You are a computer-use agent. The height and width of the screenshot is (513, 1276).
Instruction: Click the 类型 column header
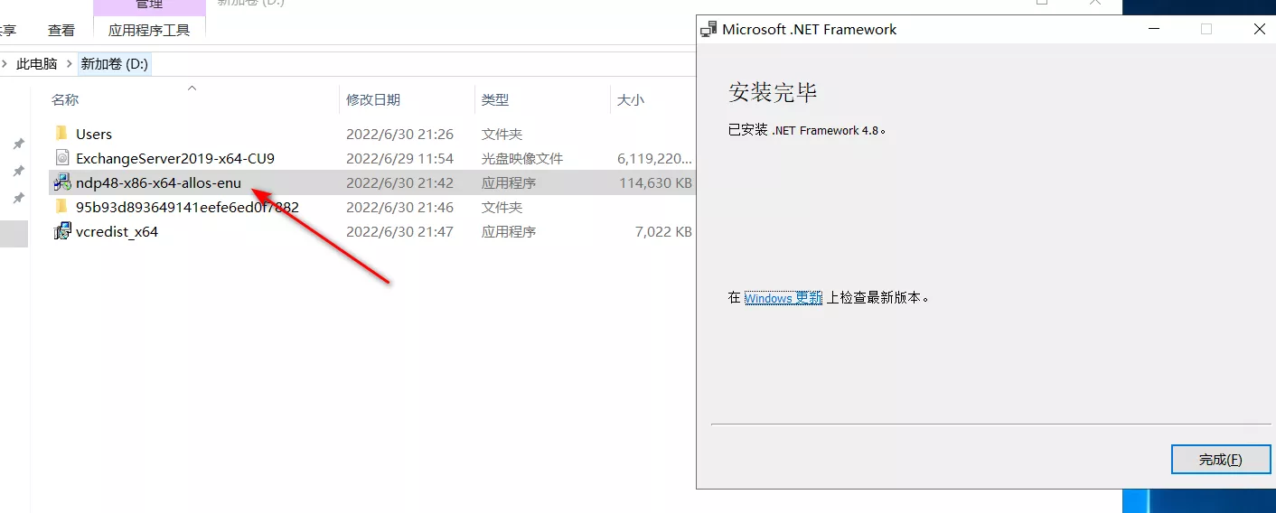(495, 100)
